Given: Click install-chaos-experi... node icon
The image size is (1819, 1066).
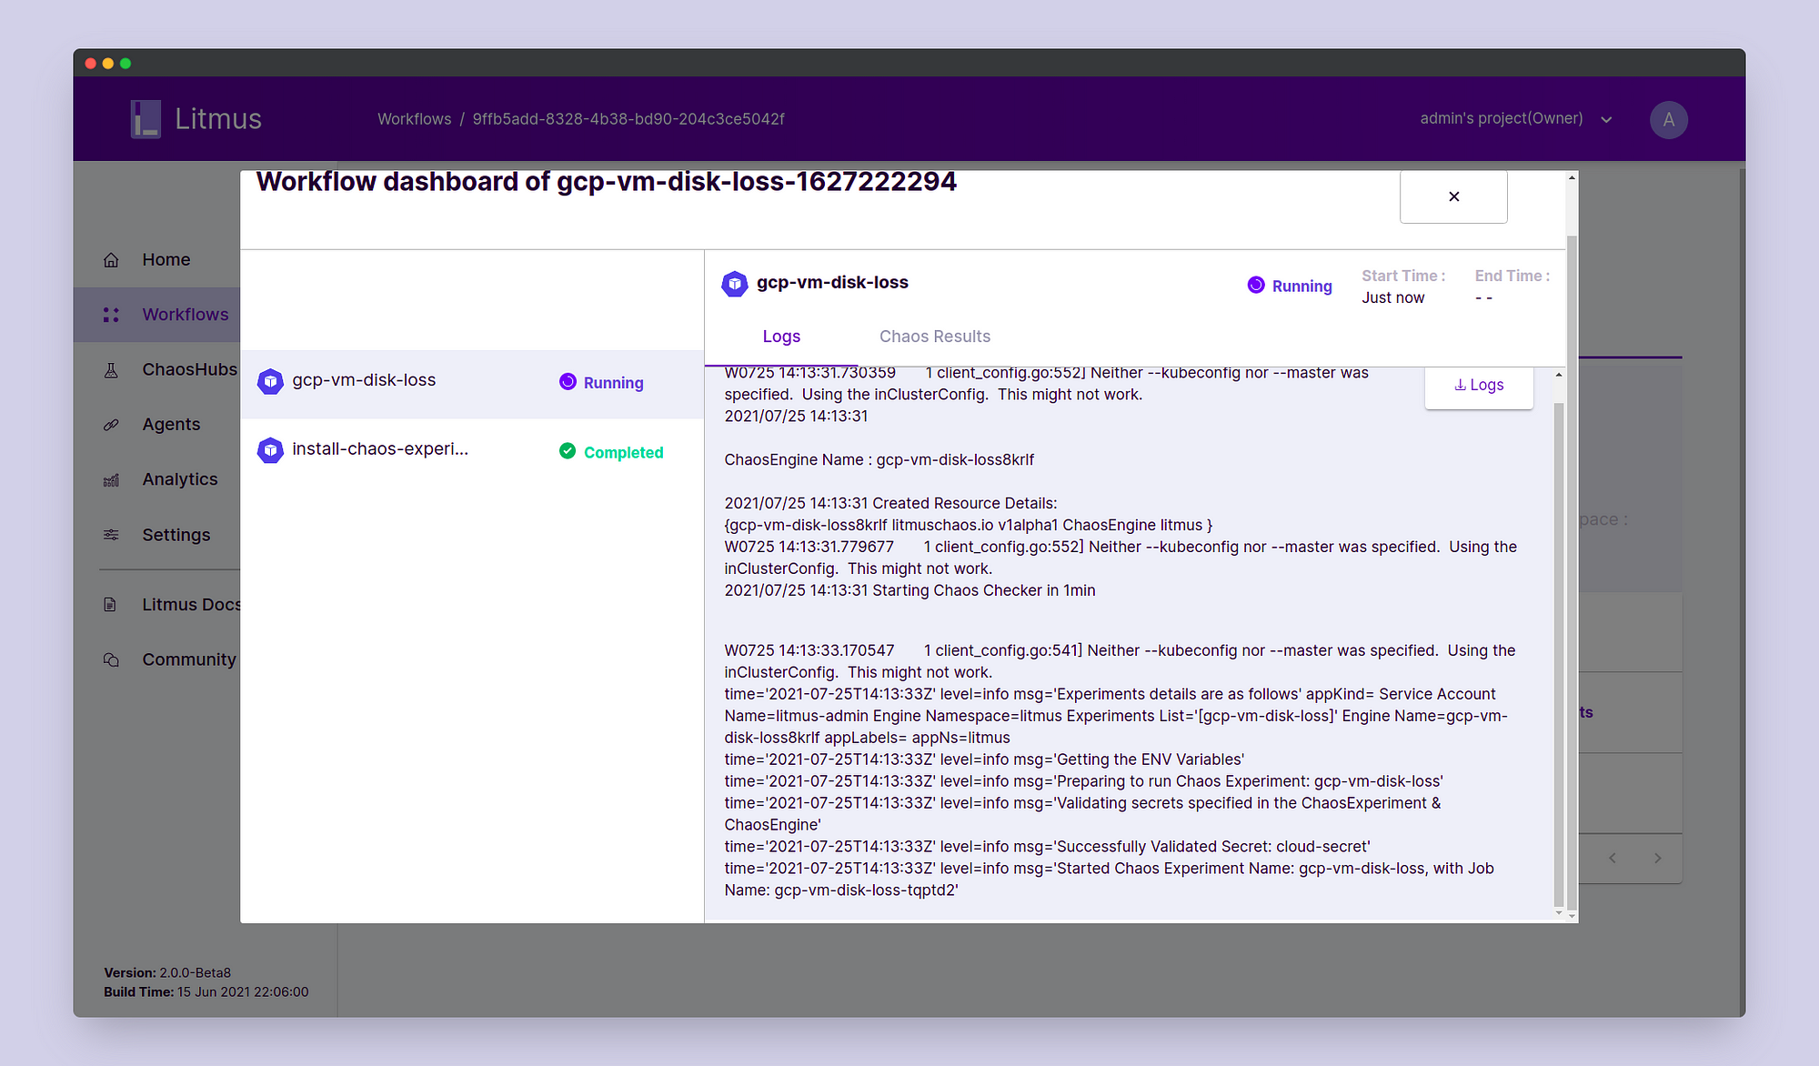Looking at the screenshot, I should click(270, 450).
